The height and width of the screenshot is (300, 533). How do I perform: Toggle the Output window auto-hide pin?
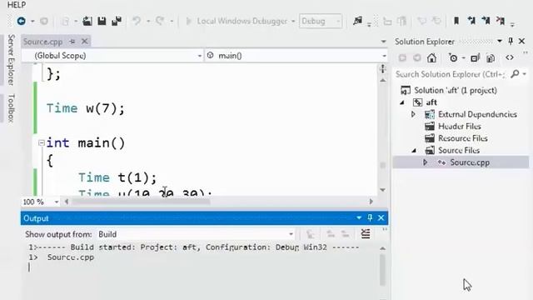(370, 217)
